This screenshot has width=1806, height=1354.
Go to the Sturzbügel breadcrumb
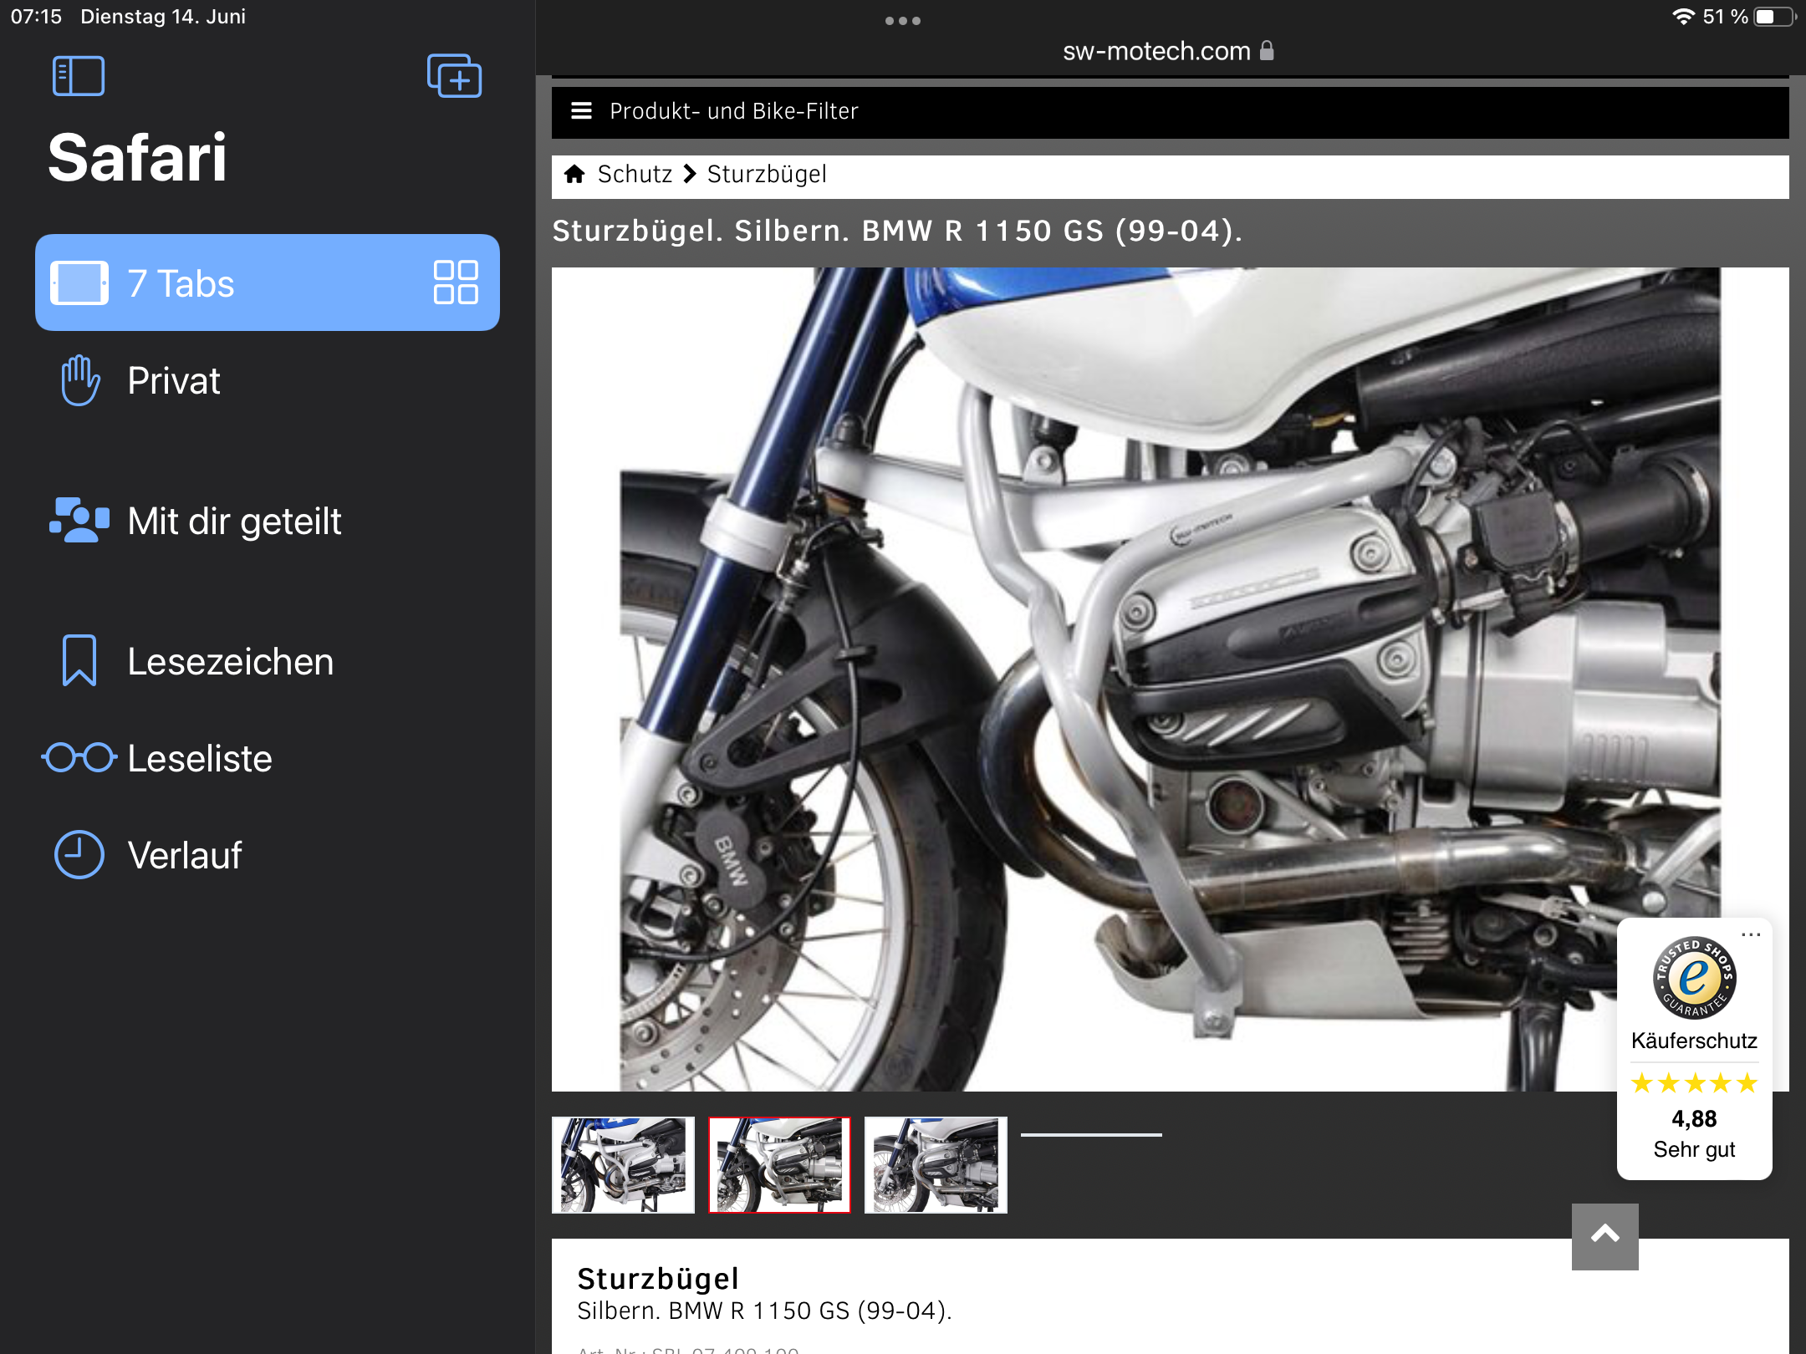[767, 174]
